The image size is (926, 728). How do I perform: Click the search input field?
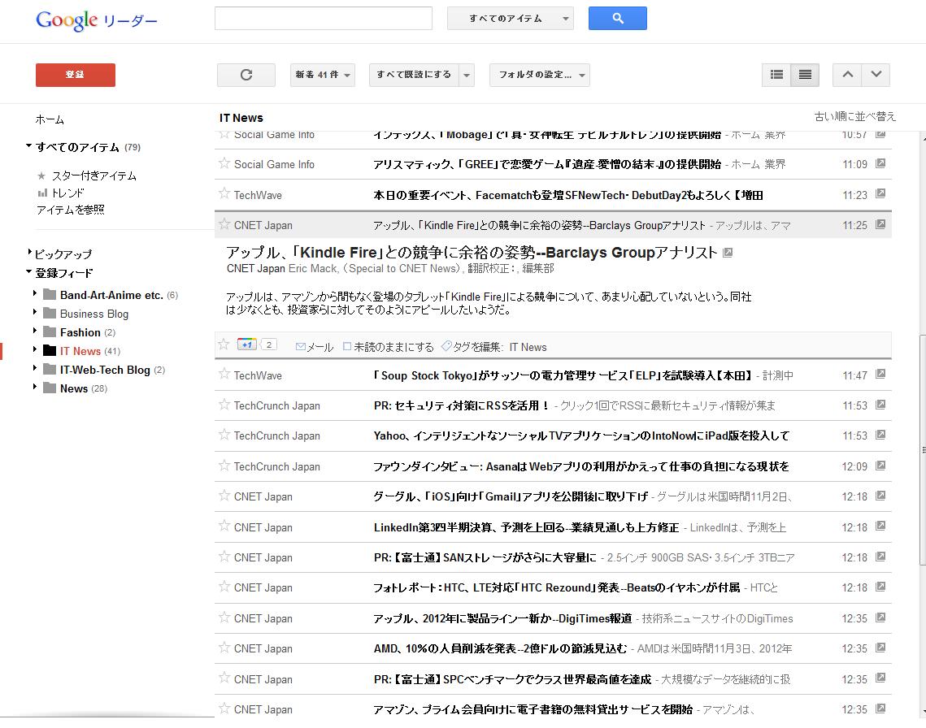tap(324, 19)
